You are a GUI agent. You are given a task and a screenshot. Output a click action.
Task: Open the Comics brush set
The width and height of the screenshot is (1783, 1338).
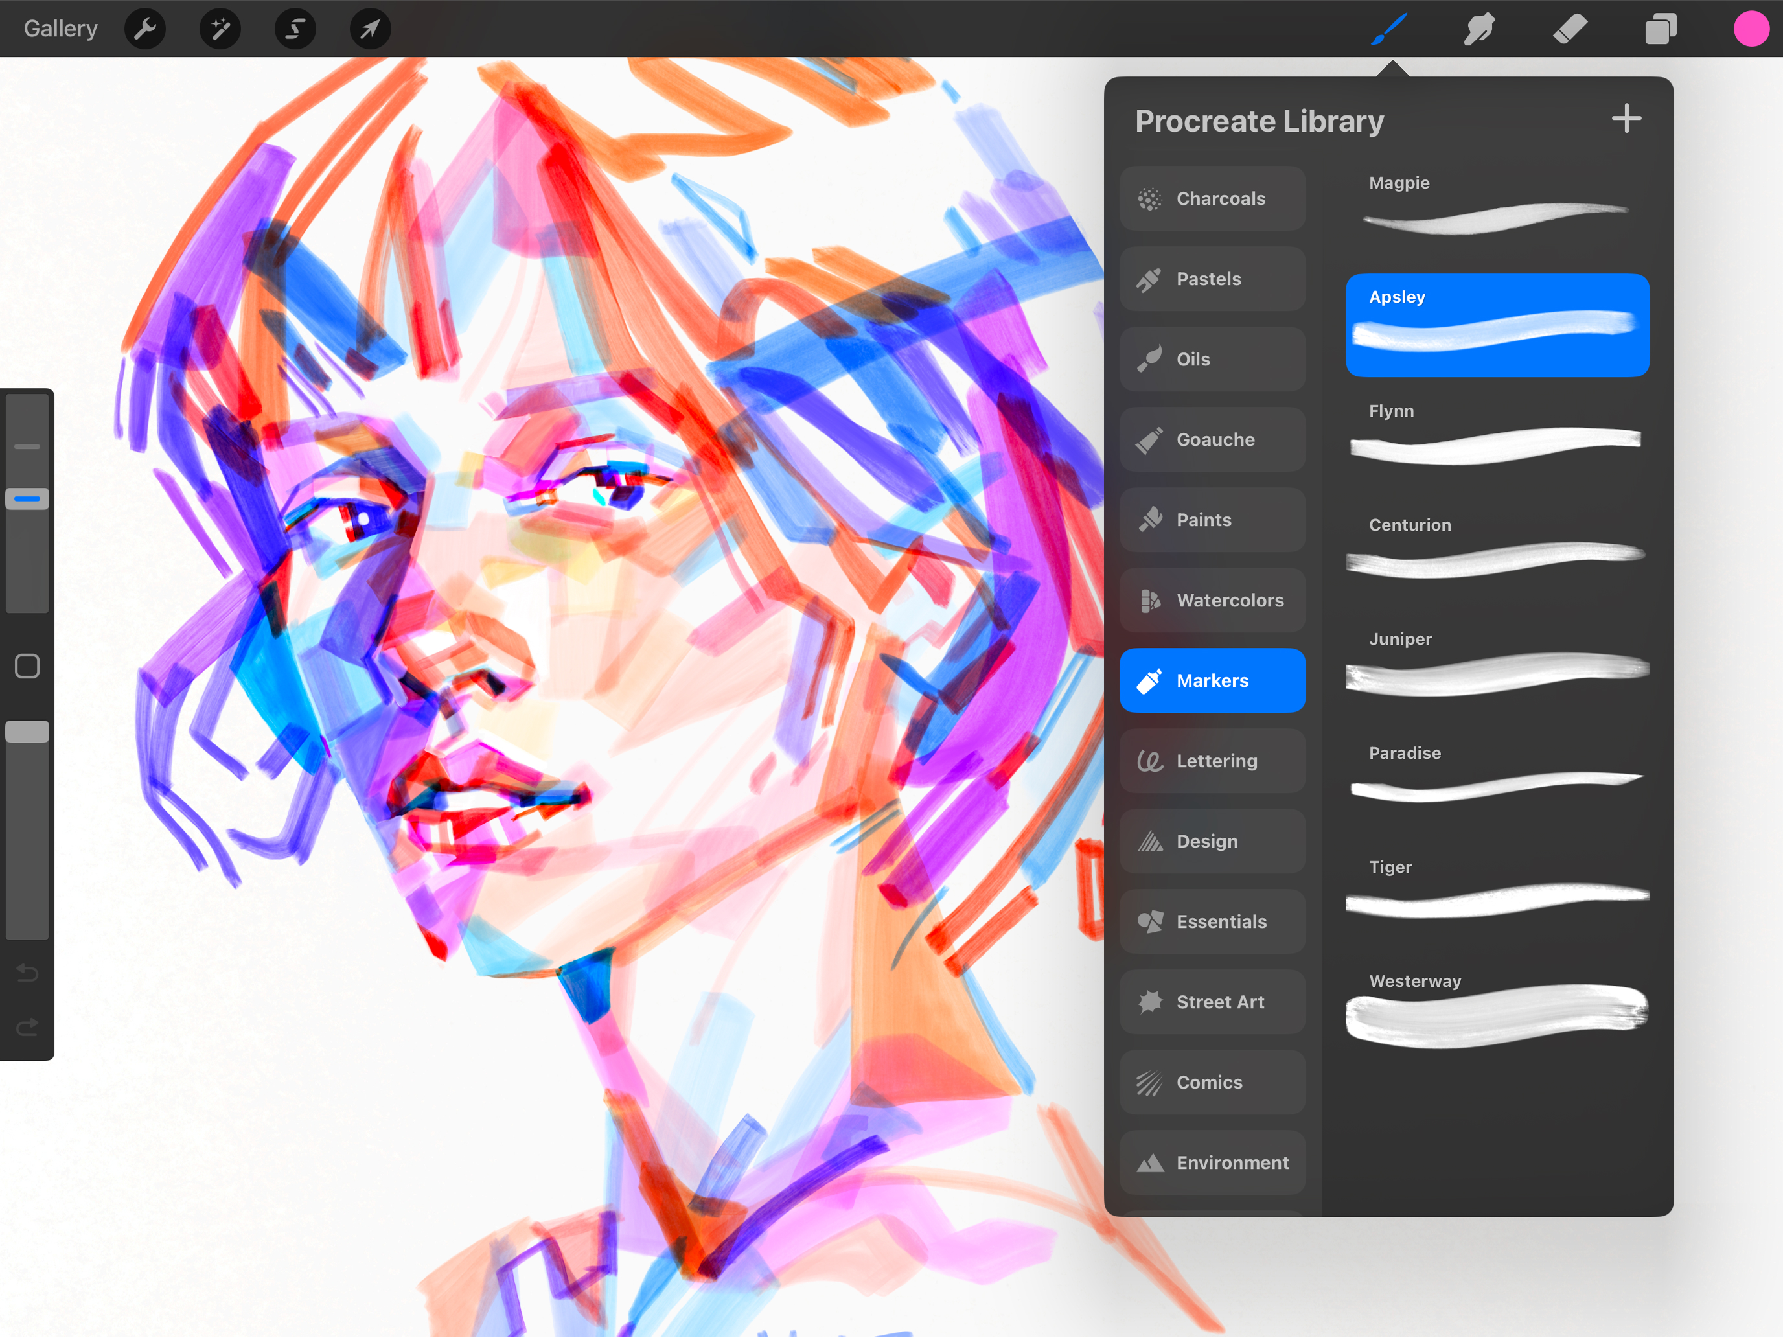pyautogui.click(x=1212, y=1083)
